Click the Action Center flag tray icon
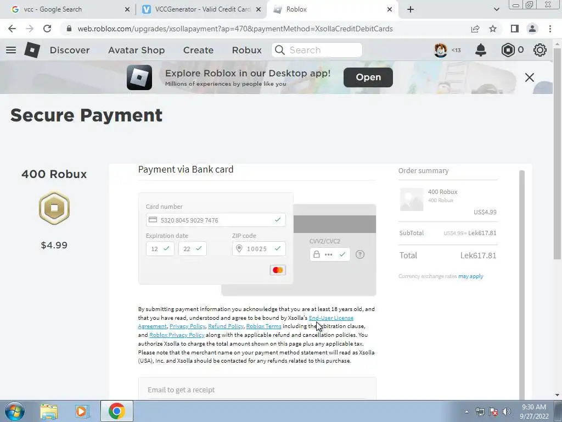Viewport: 562px width, 422px height. 493,412
